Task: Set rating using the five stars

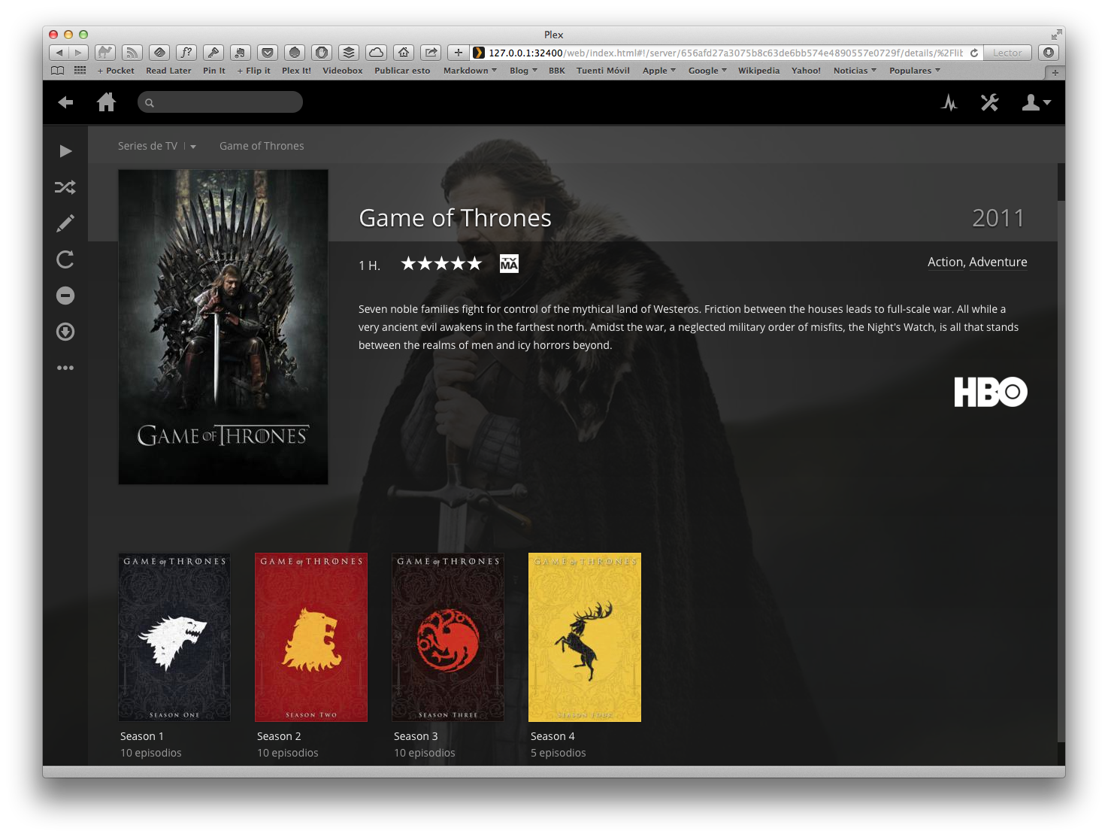Action: [441, 264]
